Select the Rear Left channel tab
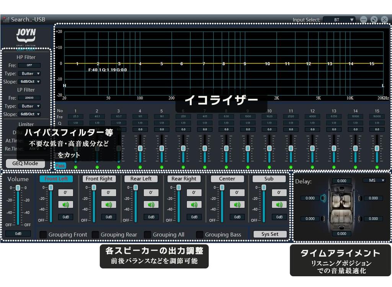Screen dimensions: 392x287 (x=141, y=179)
